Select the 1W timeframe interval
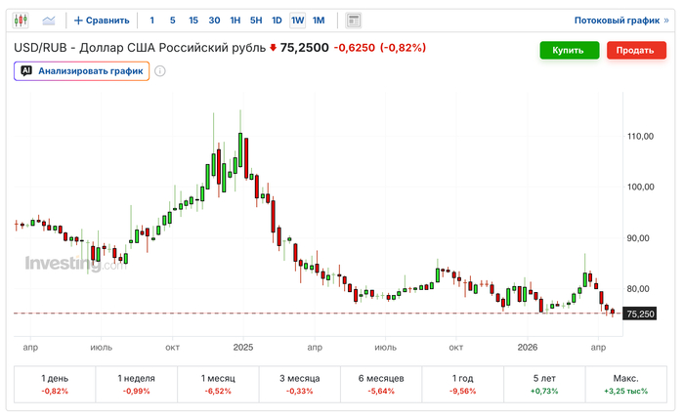Image resolution: width=684 pixels, height=419 pixels. tap(297, 20)
